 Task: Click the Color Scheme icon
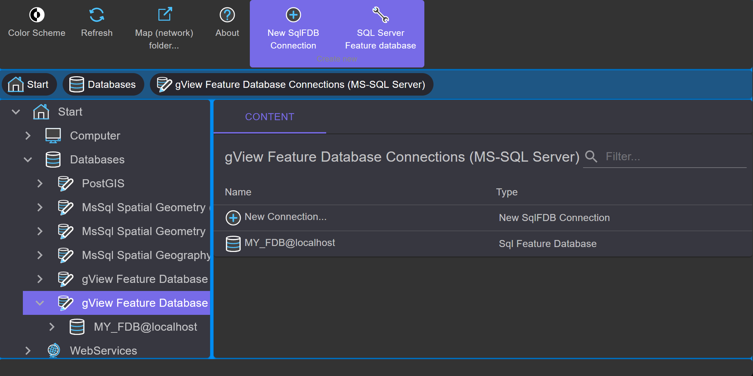[x=37, y=15]
